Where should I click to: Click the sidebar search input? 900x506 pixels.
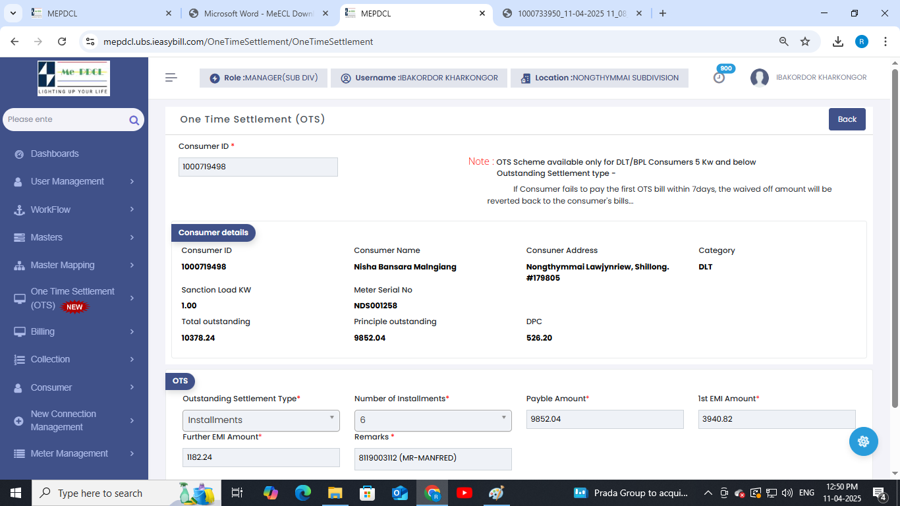(66, 119)
